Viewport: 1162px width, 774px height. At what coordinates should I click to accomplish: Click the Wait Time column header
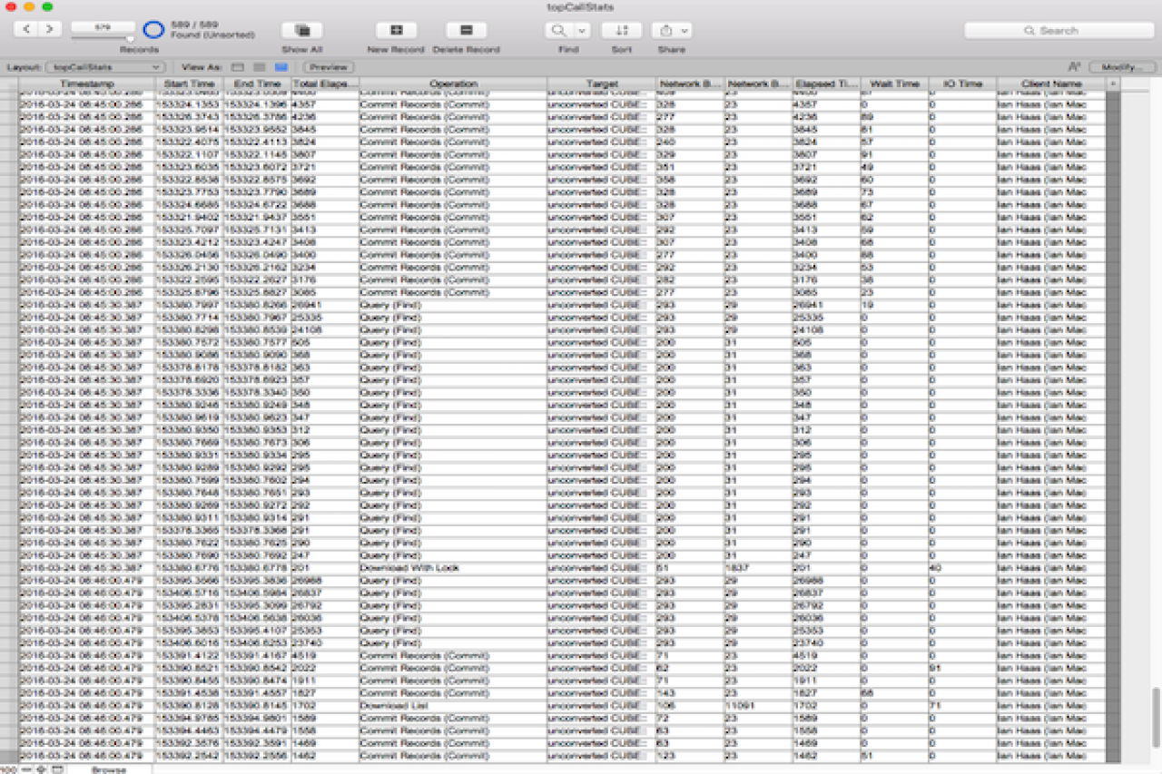pyautogui.click(x=893, y=83)
